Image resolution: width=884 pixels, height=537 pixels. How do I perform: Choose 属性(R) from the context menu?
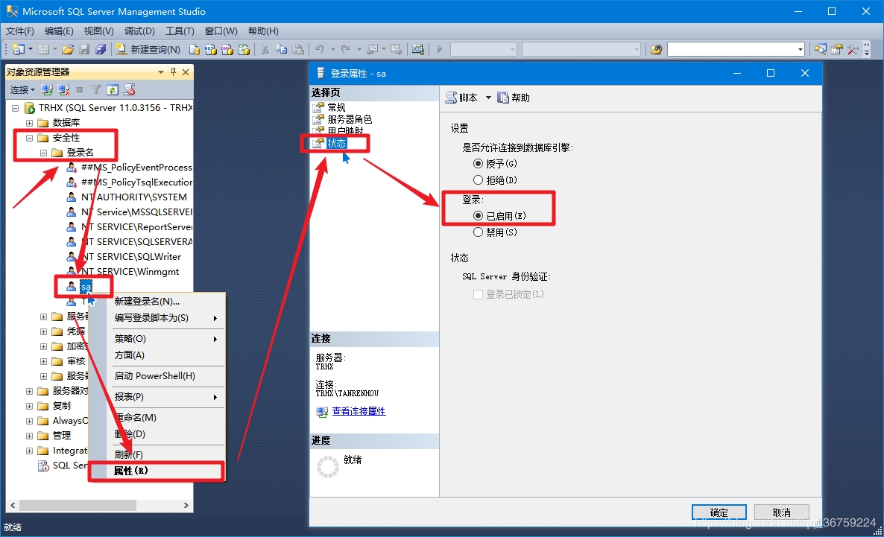pos(131,471)
